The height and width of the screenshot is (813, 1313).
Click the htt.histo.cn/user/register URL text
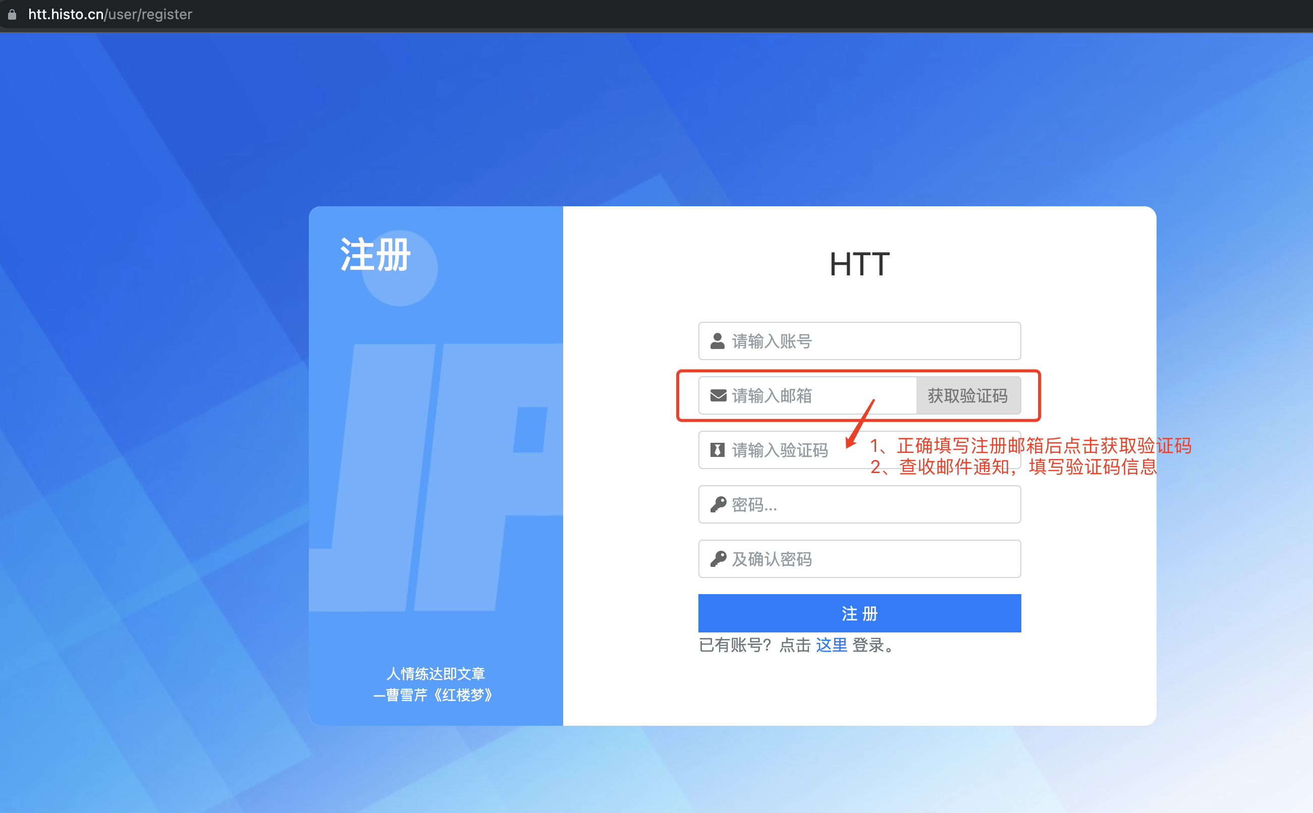pyautogui.click(x=110, y=14)
